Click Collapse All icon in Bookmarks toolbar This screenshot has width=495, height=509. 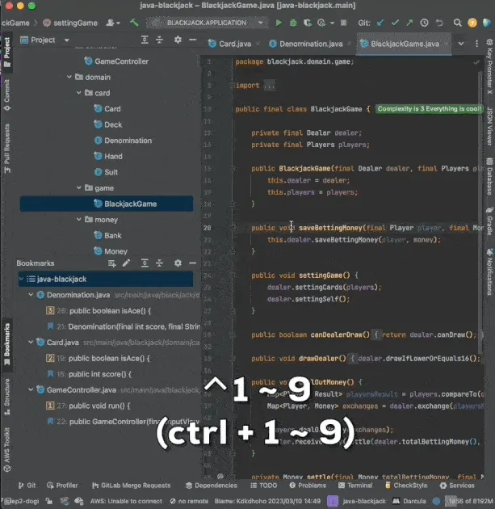(159, 263)
